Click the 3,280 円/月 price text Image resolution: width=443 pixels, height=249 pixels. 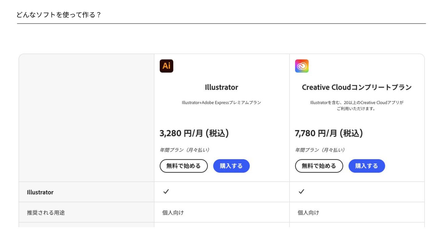[x=194, y=133]
